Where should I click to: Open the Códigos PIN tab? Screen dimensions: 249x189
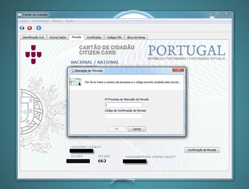115,38
